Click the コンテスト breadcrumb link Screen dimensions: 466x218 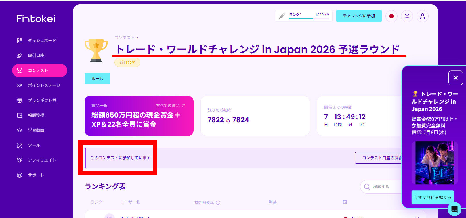(x=125, y=38)
